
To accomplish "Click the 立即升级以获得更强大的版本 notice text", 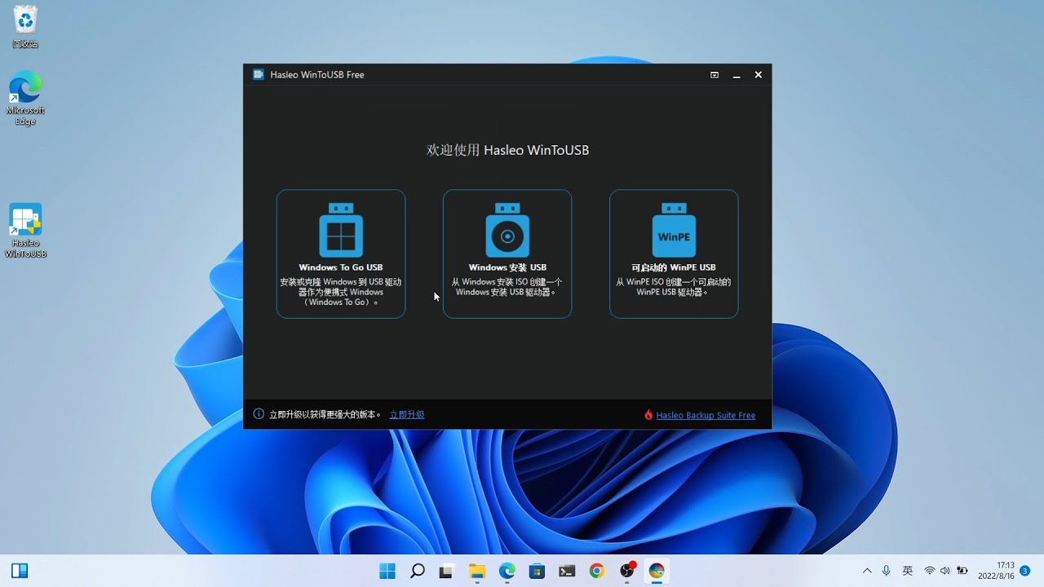I will pos(325,415).
